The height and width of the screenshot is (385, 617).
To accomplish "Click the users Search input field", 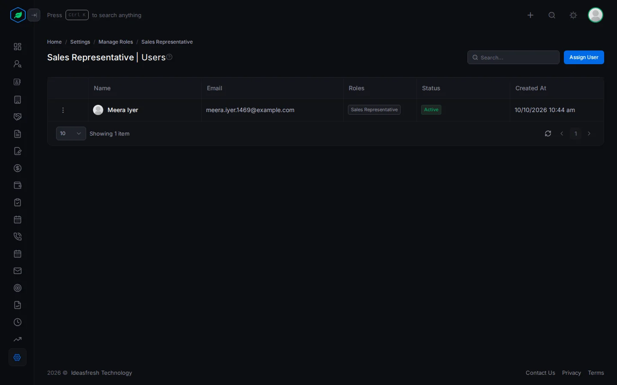I will point(513,57).
